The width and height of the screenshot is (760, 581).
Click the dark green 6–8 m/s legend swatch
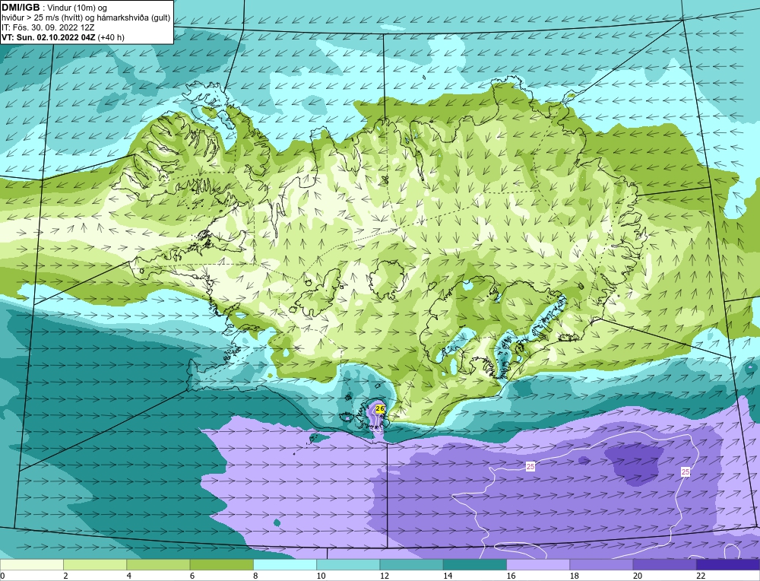(221, 564)
